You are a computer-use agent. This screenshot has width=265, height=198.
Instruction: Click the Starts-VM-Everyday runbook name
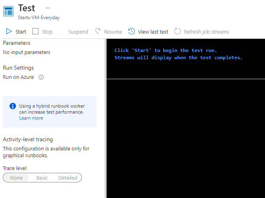pyautogui.click(x=39, y=18)
